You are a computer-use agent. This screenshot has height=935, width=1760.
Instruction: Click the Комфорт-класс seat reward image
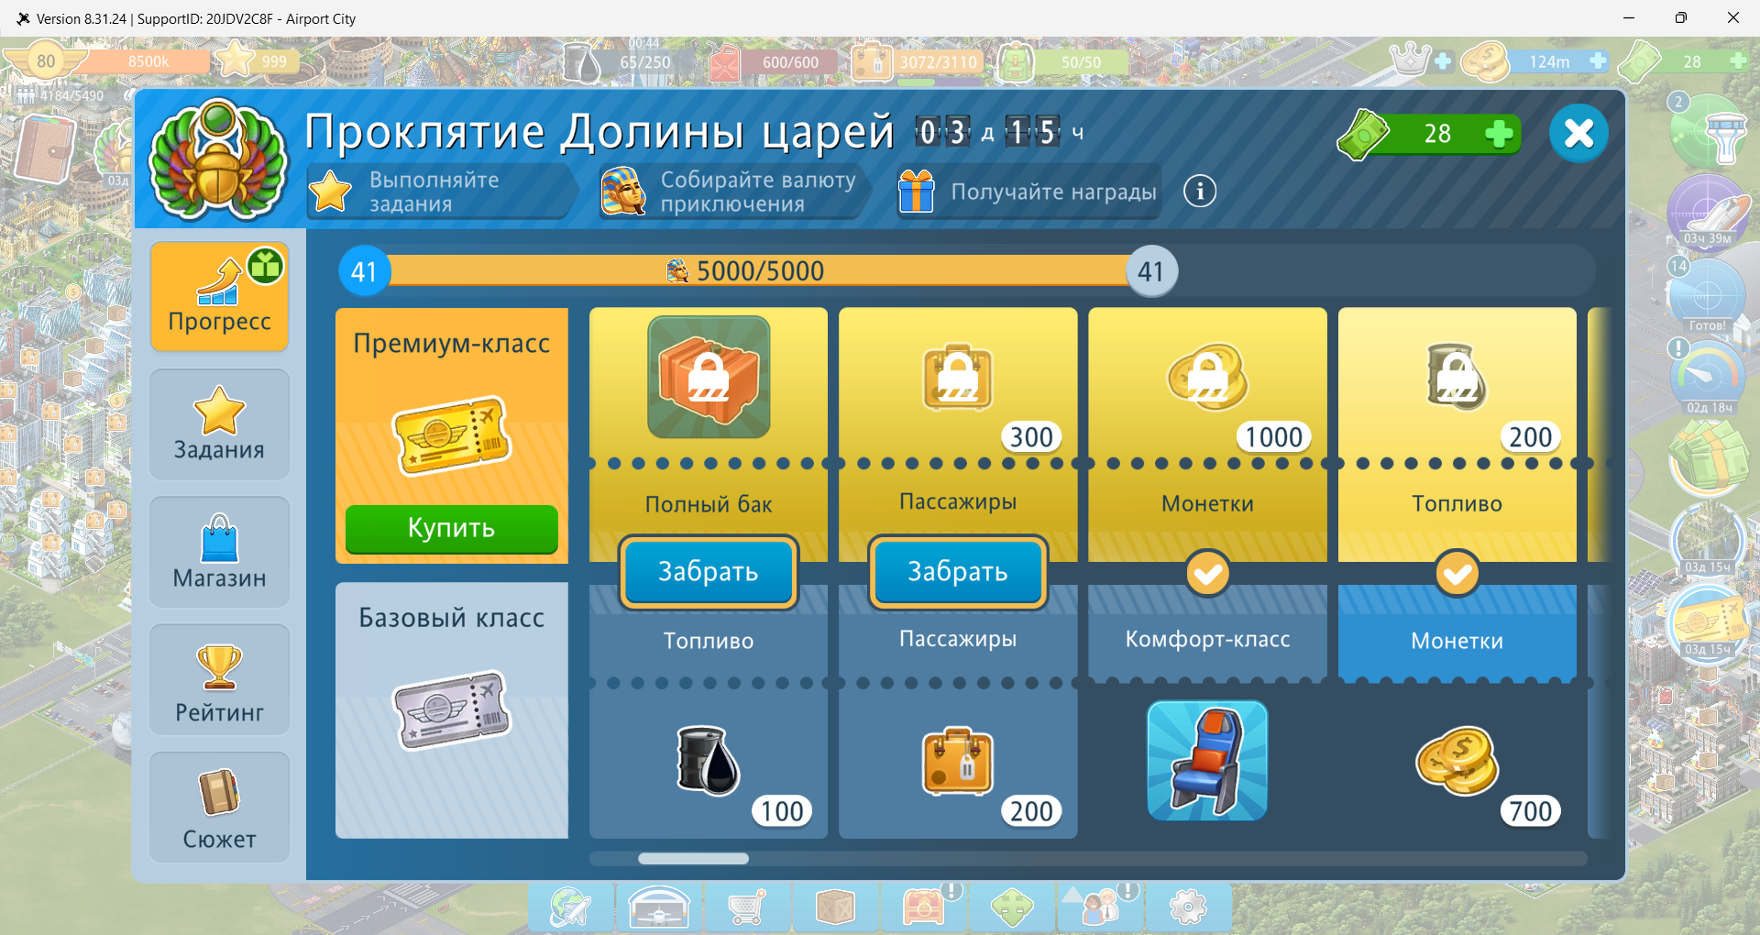click(x=1207, y=761)
